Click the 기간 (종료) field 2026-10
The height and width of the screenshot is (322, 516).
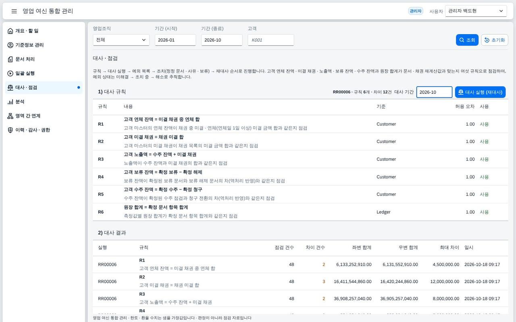pyautogui.click(x=222, y=40)
